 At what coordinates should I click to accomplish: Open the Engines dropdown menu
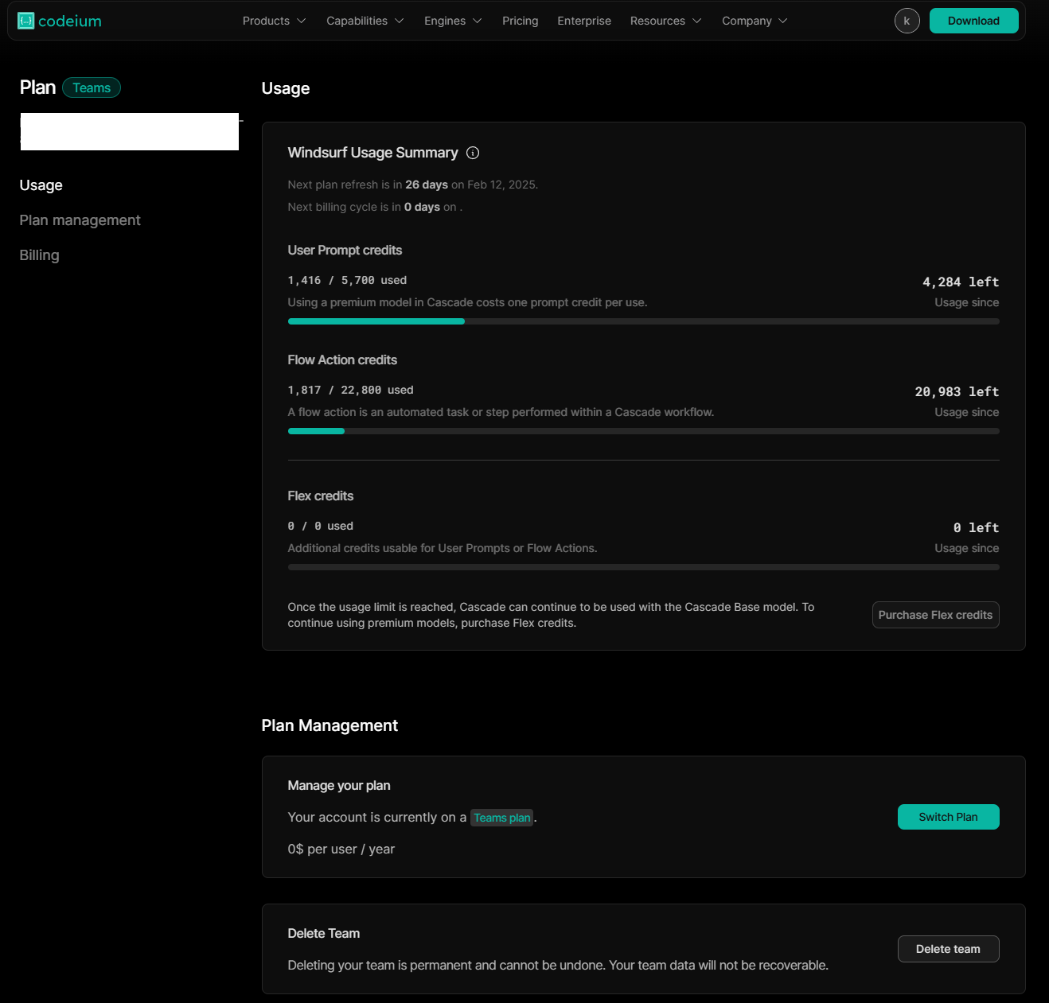click(453, 21)
